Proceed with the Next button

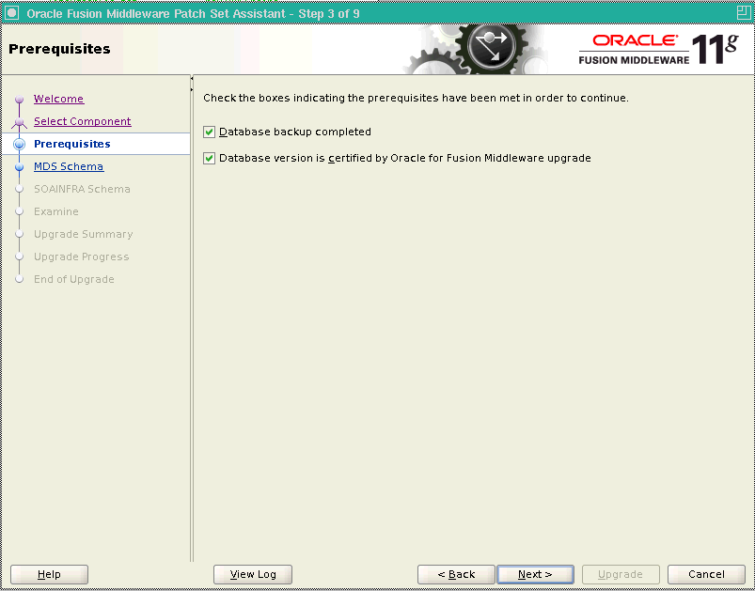[535, 574]
